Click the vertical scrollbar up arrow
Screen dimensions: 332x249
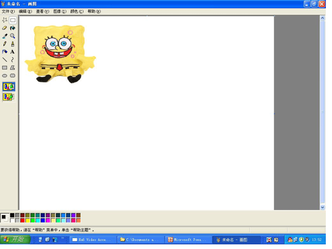click(322, 18)
